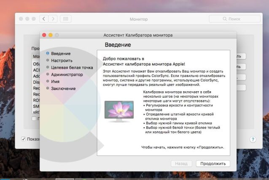Toggle checkbox below the profile list

pos(34,119)
